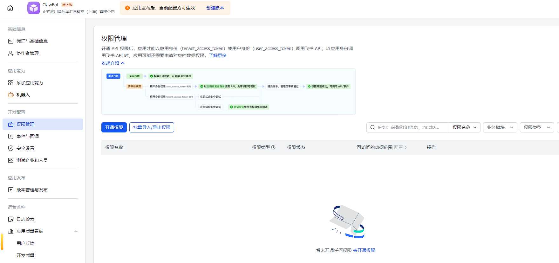Click the 协作者管理 person icon
This screenshot has height=263, width=559.
tap(11, 53)
